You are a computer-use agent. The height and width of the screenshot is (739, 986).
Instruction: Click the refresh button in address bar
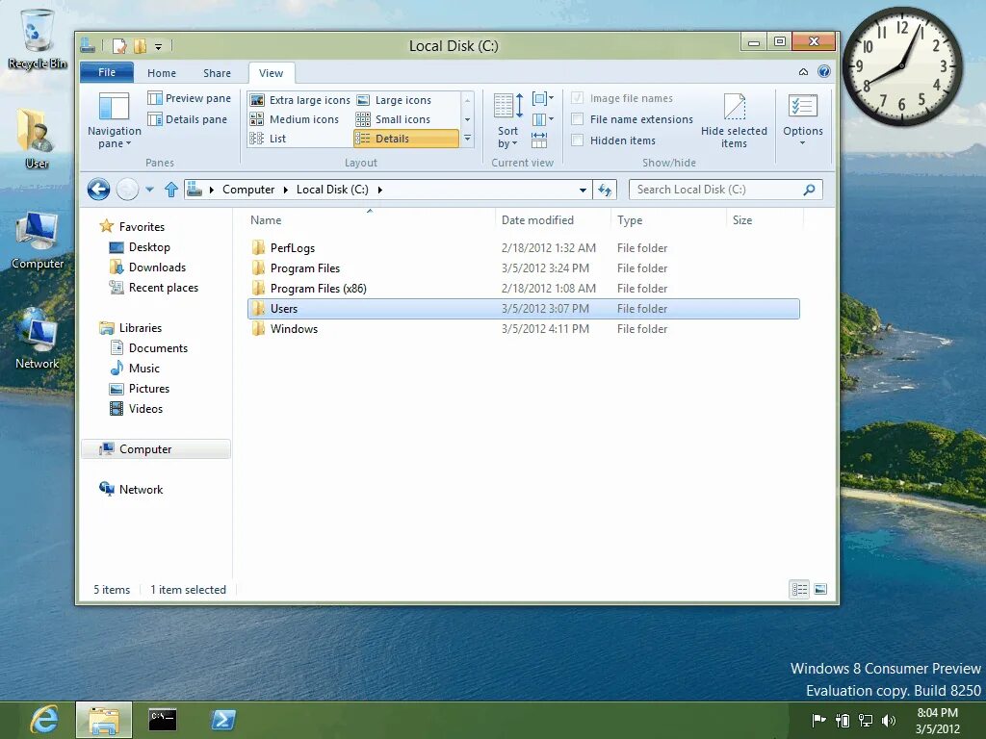coord(606,190)
